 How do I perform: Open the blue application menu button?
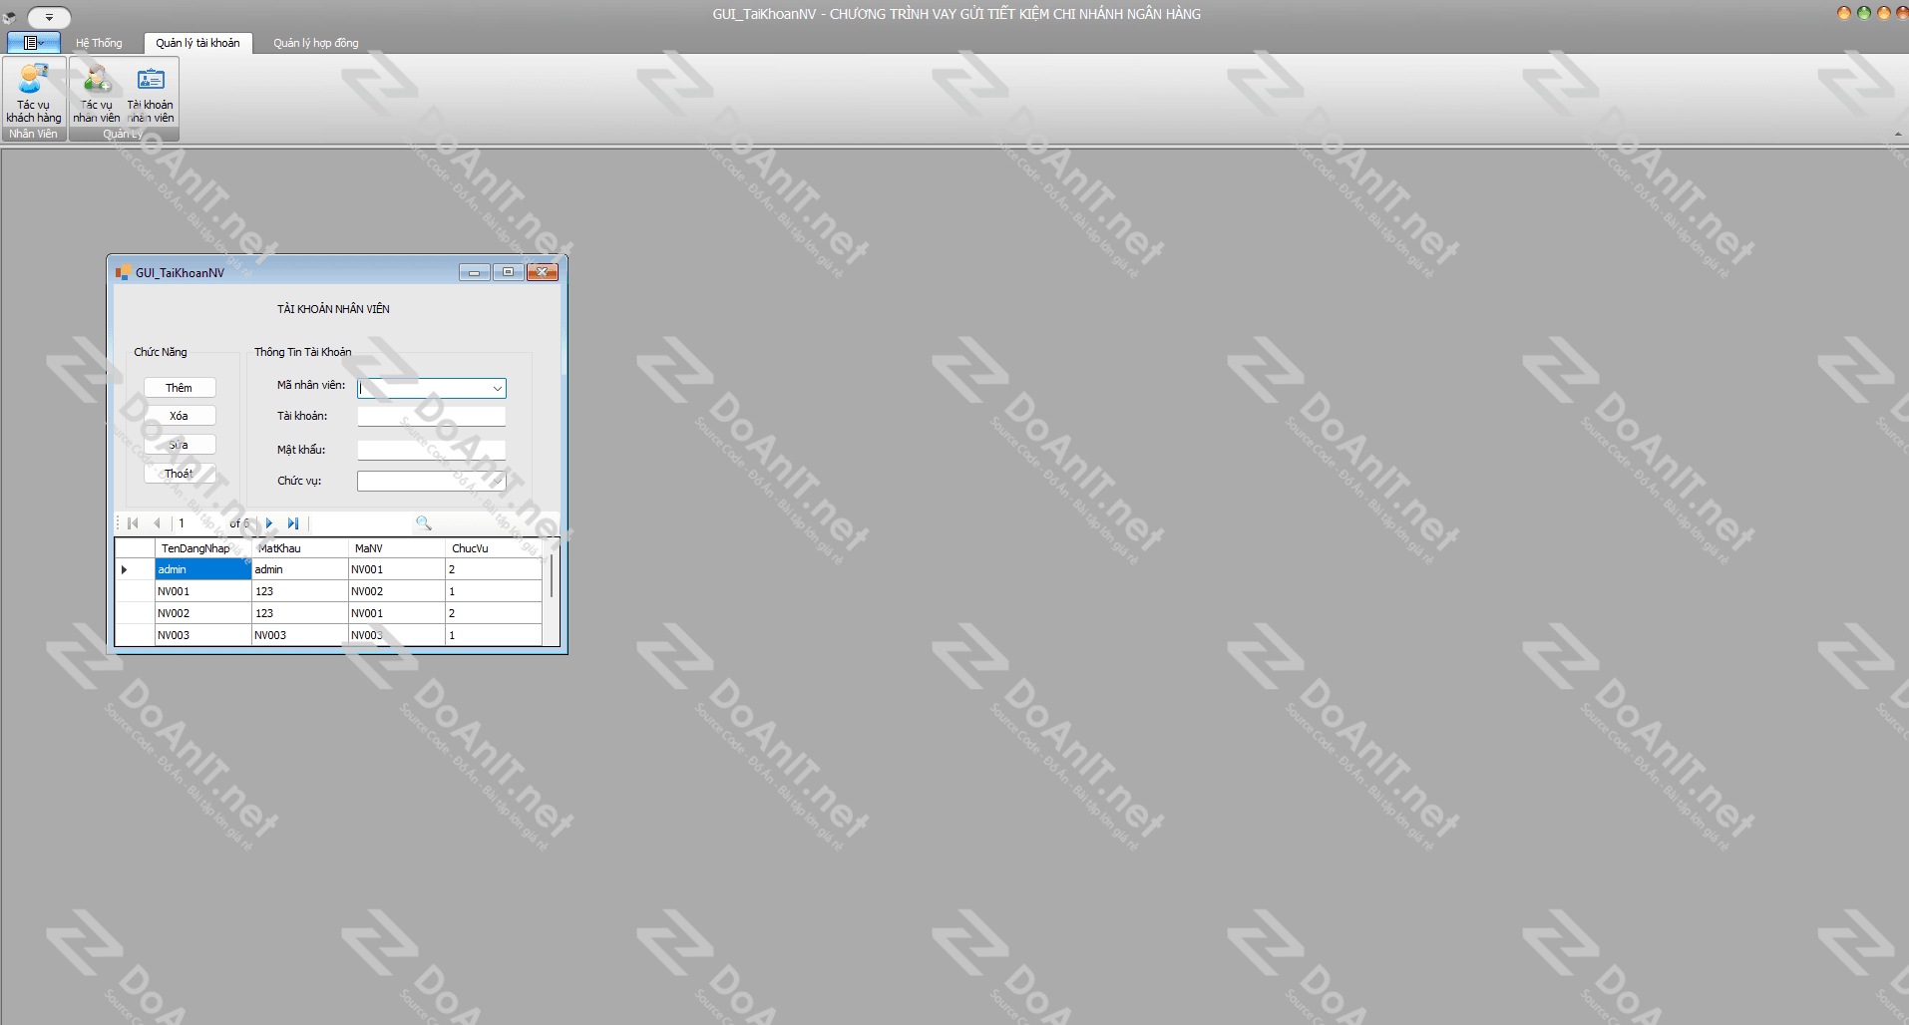click(x=34, y=43)
